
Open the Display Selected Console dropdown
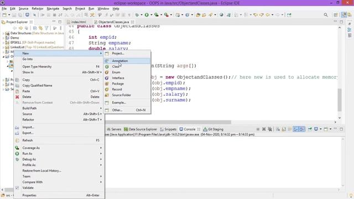tap(321, 129)
